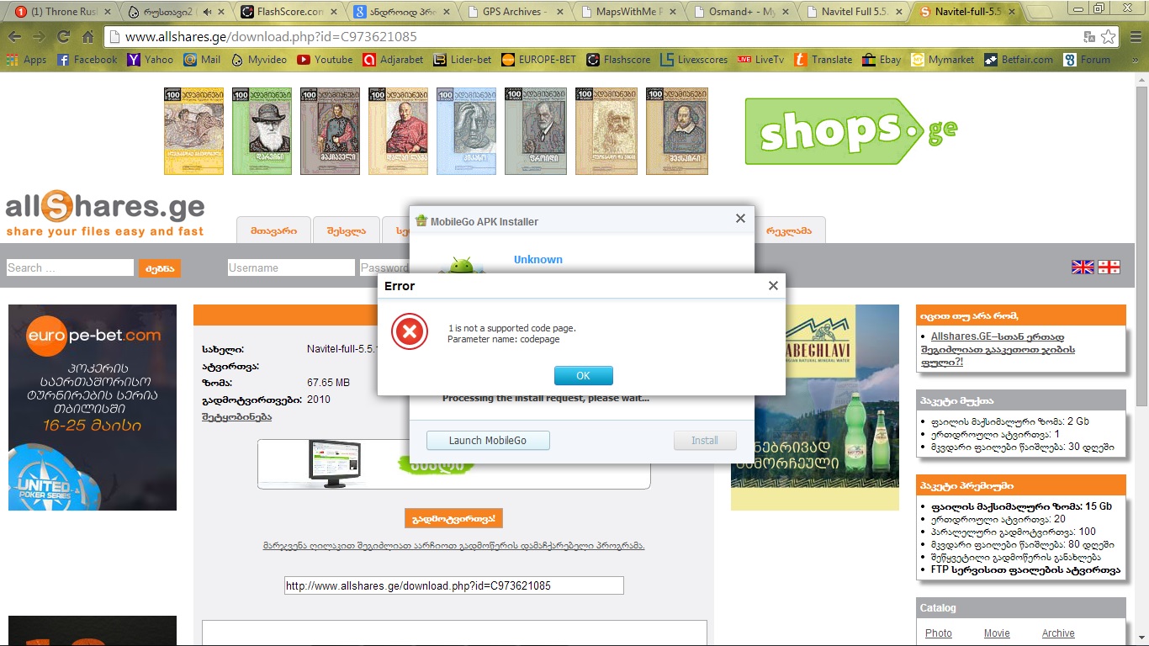Image resolution: width=1149 pixels, height=646 pixels.
Task: Click the Launch MobileGo button
Action: [488, 440]
